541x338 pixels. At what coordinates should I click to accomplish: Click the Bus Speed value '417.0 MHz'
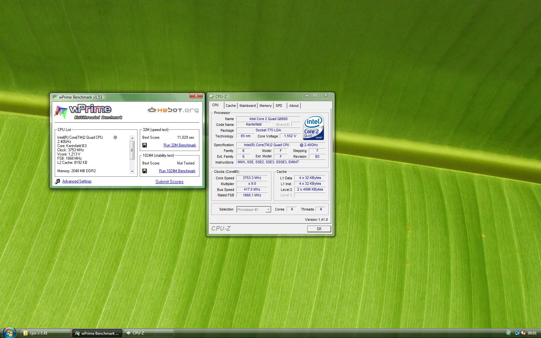click(x=252, y=190)
